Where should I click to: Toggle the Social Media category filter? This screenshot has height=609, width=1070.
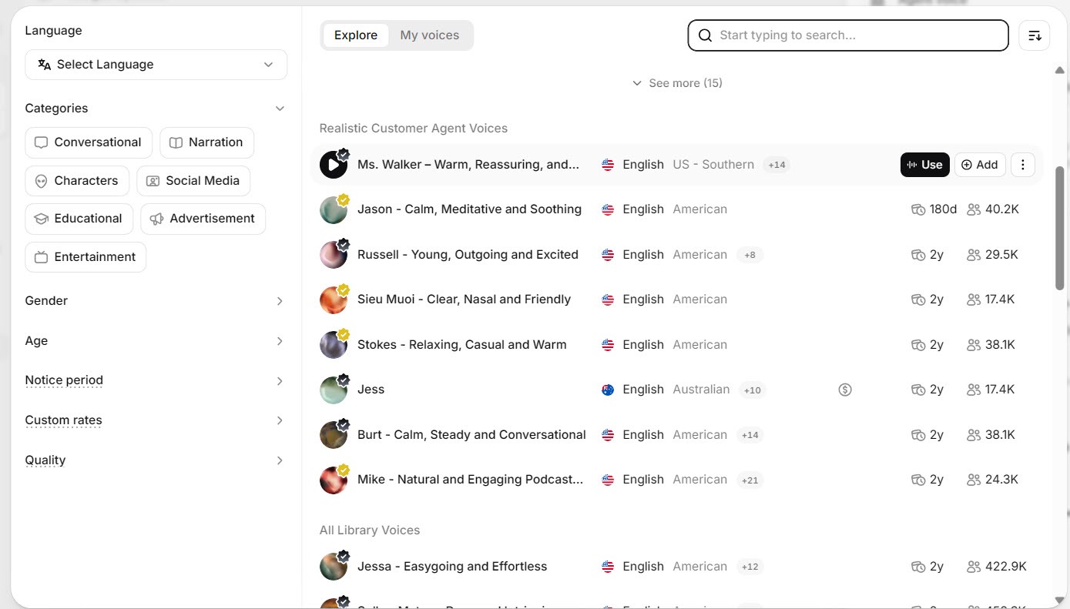[x=193, y=181]
